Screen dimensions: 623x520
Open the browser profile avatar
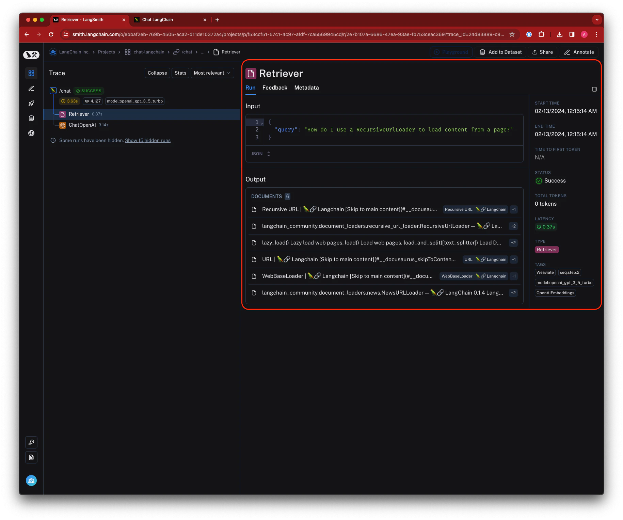tap(584, 34)
